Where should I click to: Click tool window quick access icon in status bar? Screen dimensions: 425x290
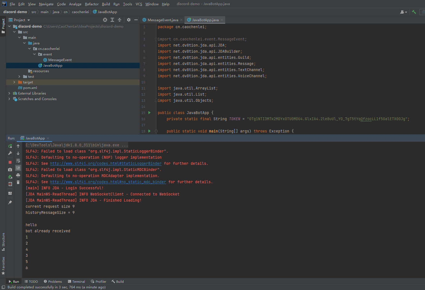coord(3,287)
